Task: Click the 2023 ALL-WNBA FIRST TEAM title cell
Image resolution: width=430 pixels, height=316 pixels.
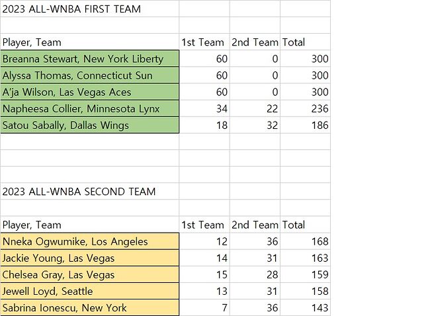Action: click(x=89, y=9)
